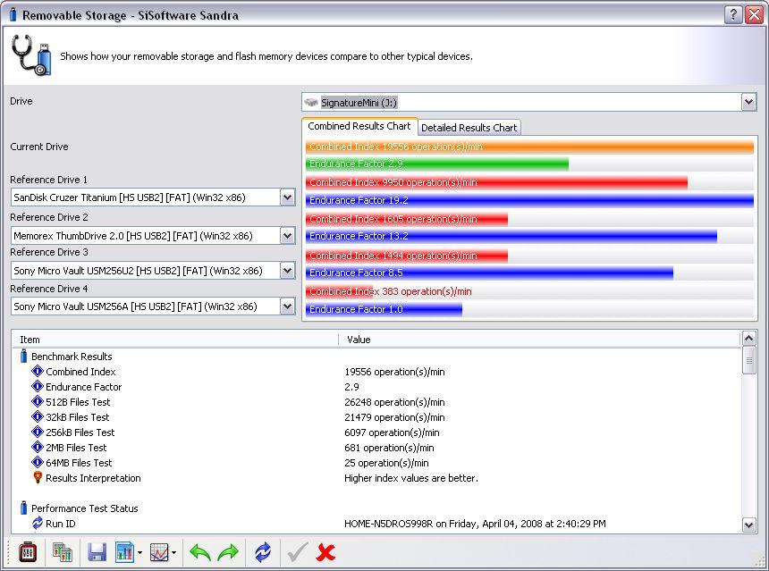The width and height of the screenshot is (769, 571).
Task: Click the blue Endurance Factor 19.2 bar
Action: point(529,200)
